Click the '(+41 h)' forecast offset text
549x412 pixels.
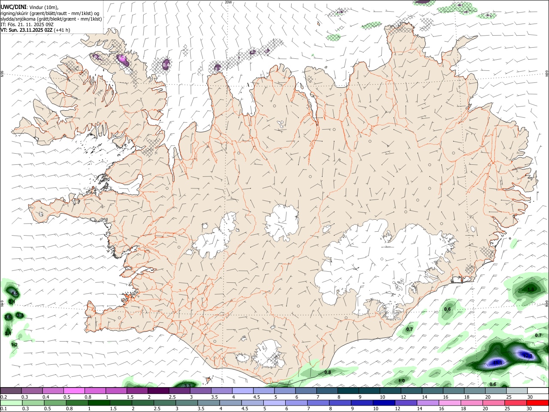click(x=62, y=30)
